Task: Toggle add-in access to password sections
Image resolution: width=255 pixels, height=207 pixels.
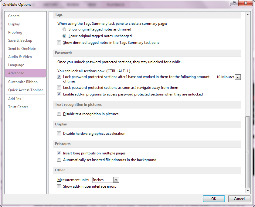Action: [59, 94]
